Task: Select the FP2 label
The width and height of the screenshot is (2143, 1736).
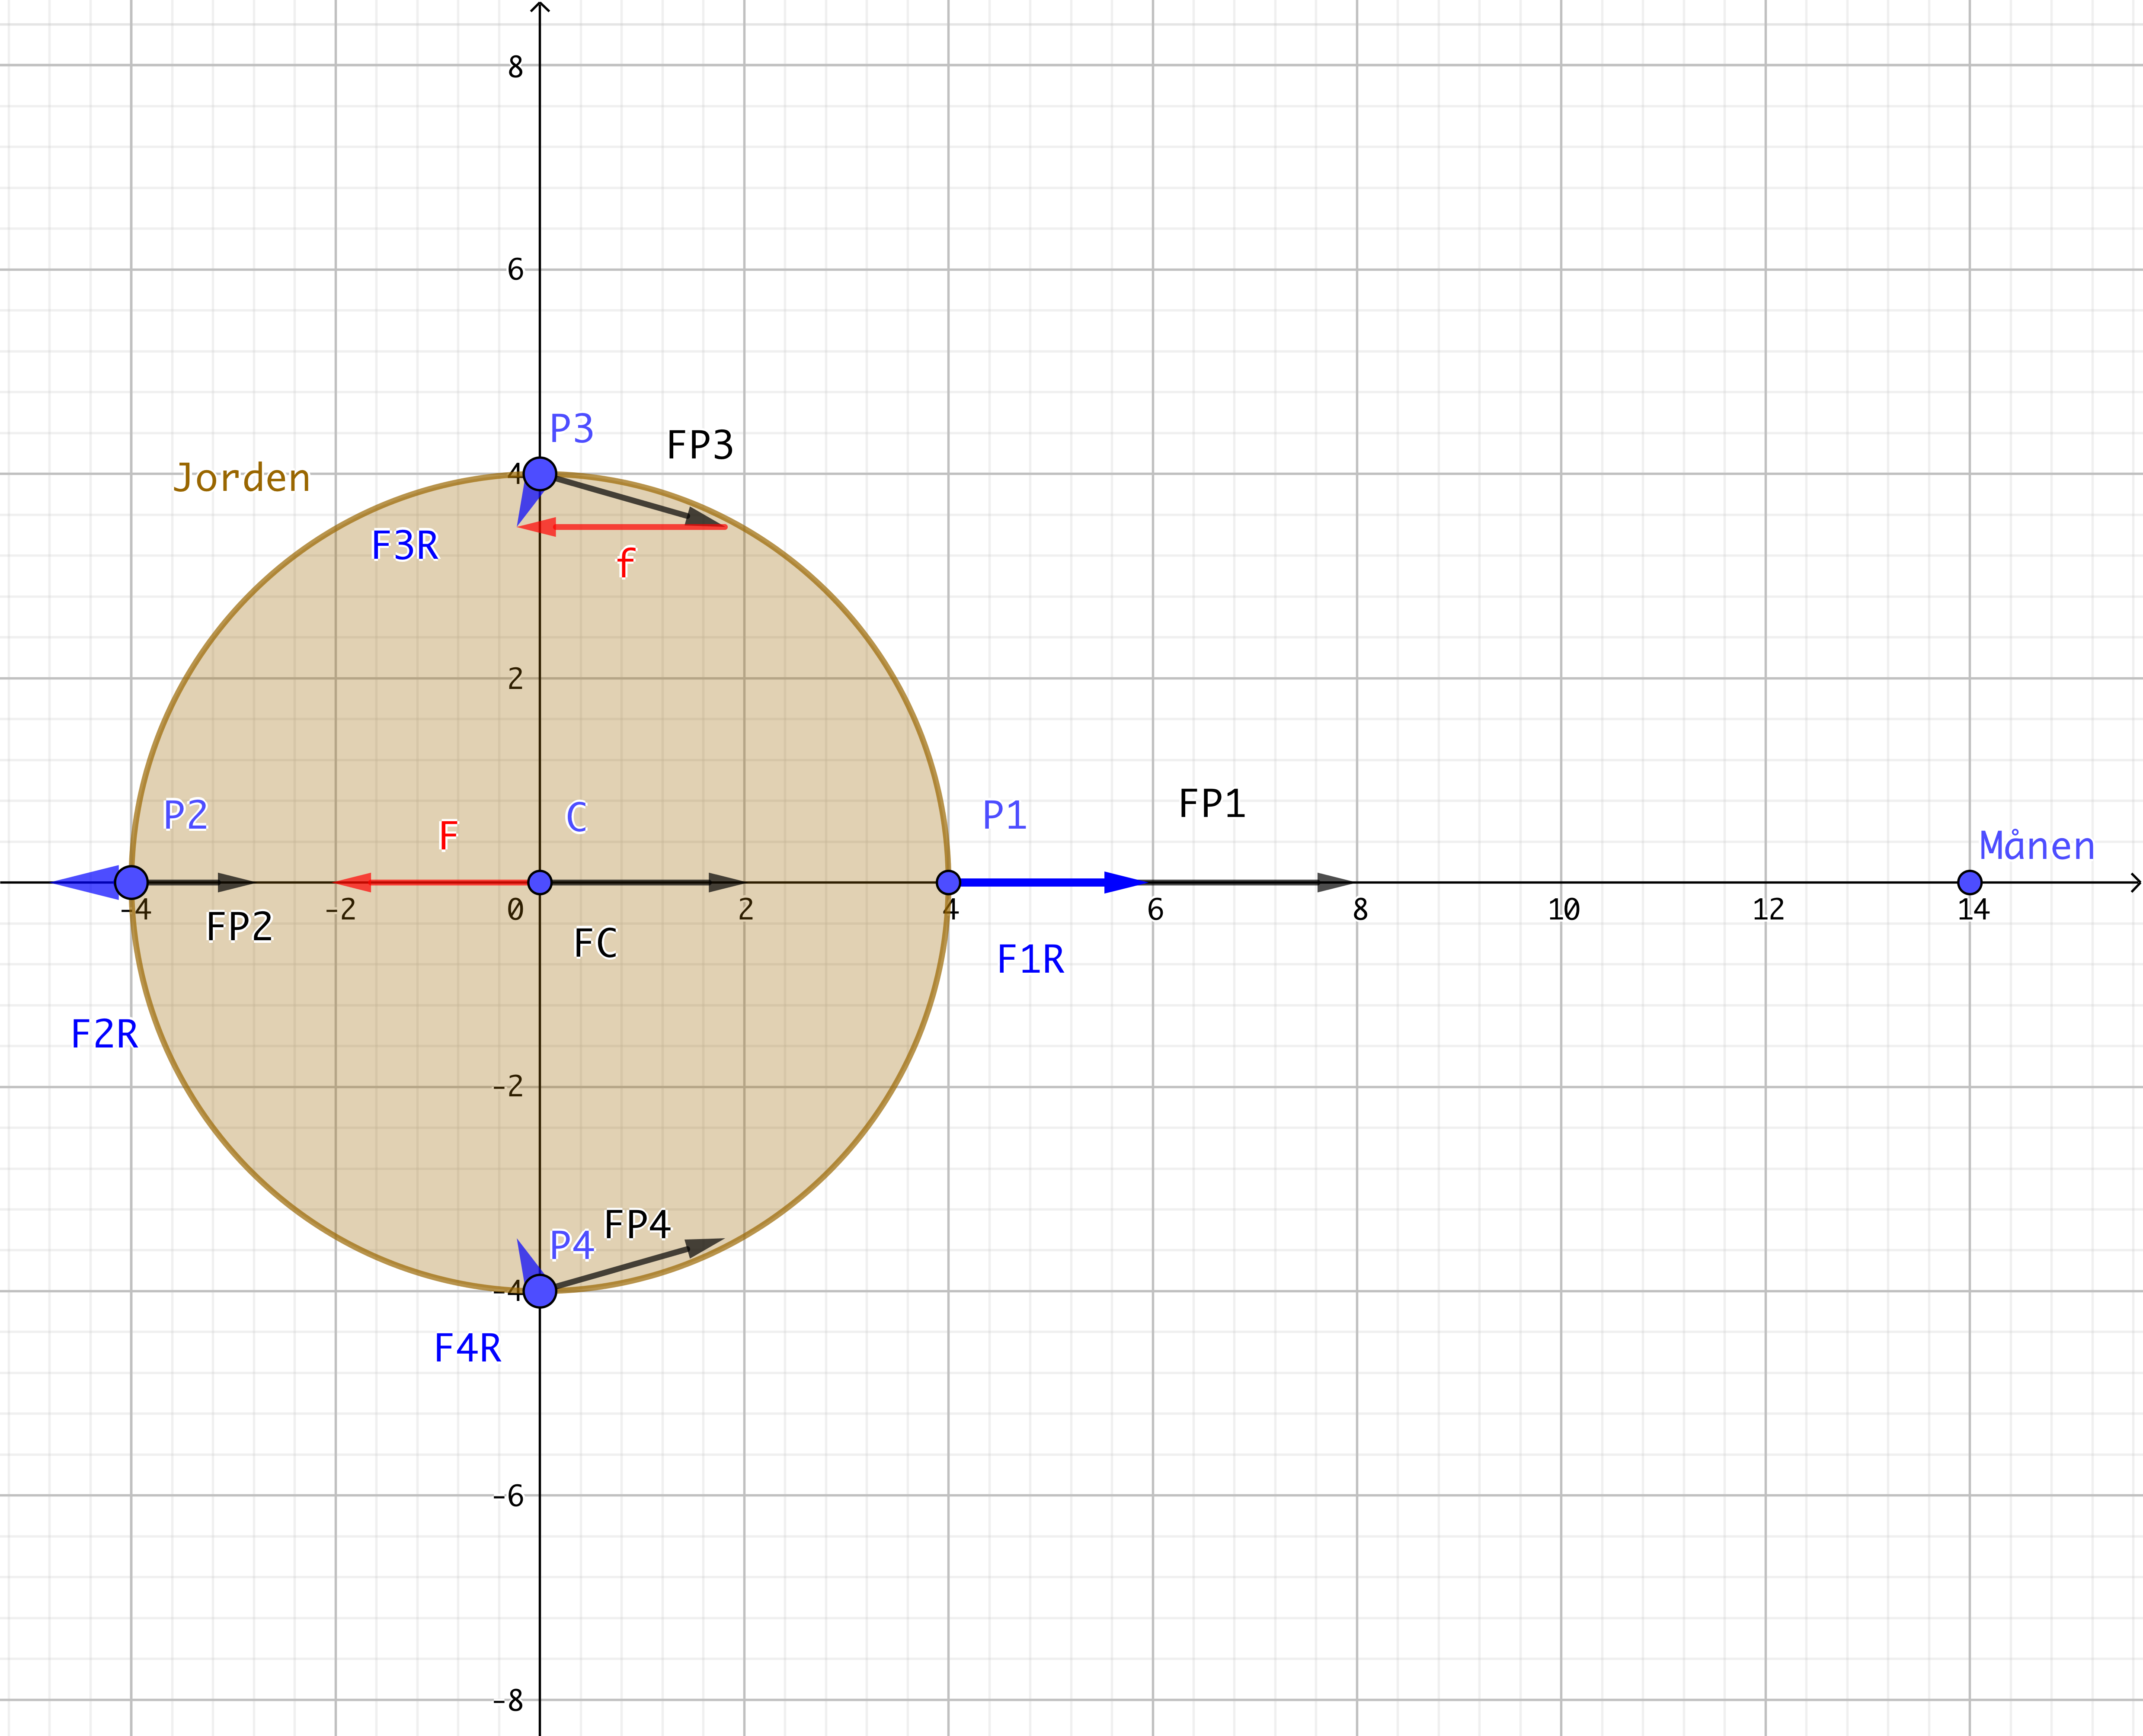Action: click(x=239, y=927)
